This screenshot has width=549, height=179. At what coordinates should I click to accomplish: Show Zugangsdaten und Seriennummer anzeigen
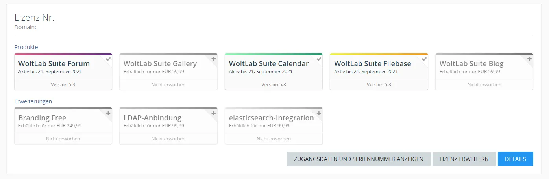[358, 159]
